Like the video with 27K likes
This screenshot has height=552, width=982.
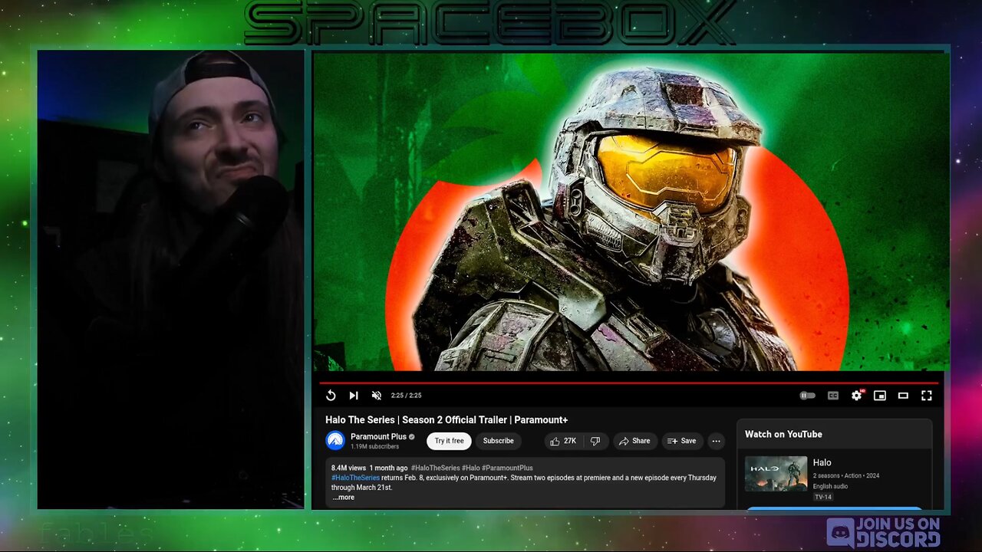click(563, 441)
